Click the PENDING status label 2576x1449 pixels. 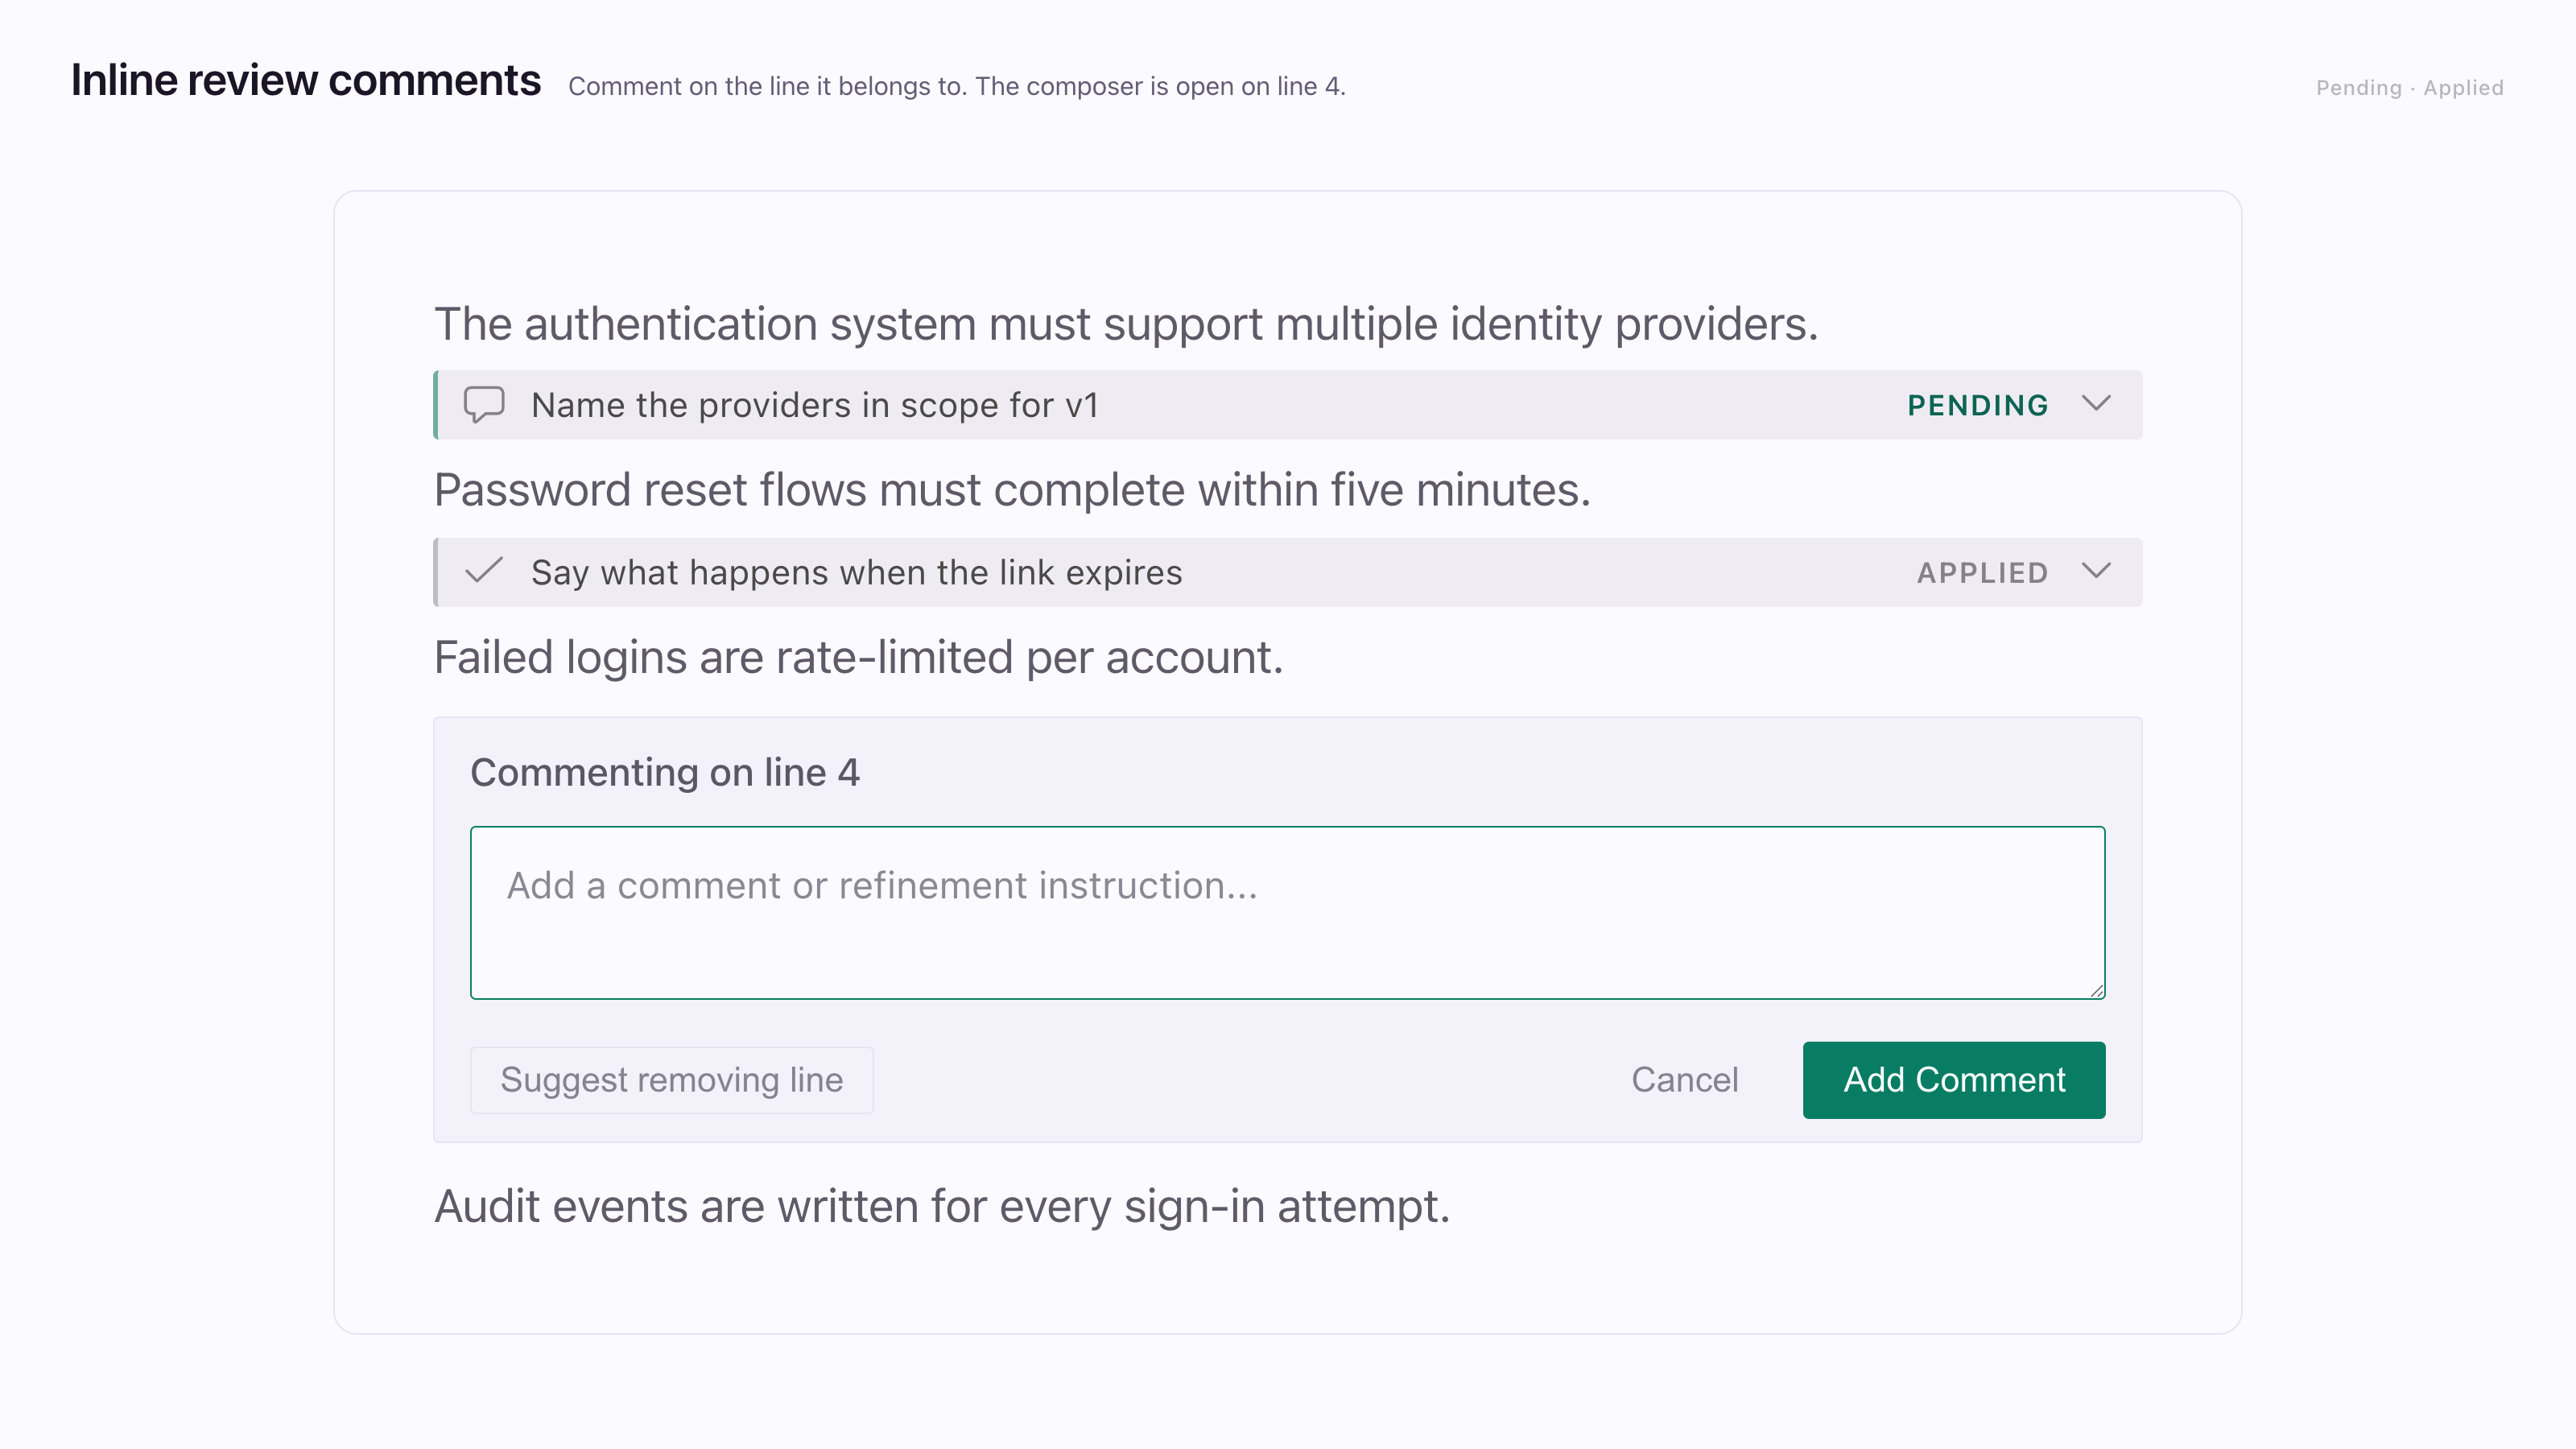click(x=1977, y=405)
